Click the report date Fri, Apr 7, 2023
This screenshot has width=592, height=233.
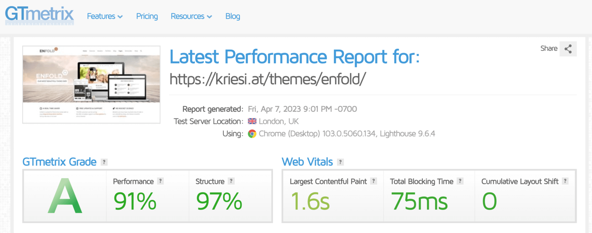coord(302,109)
